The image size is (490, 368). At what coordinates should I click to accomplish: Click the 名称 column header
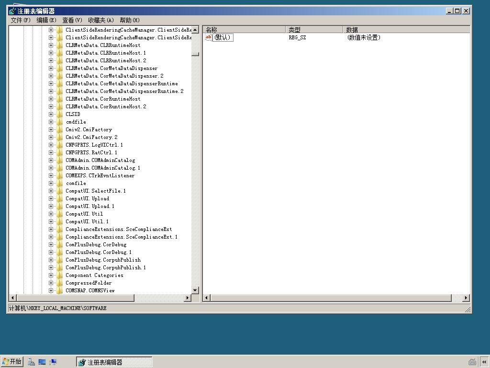pos(245,30)
